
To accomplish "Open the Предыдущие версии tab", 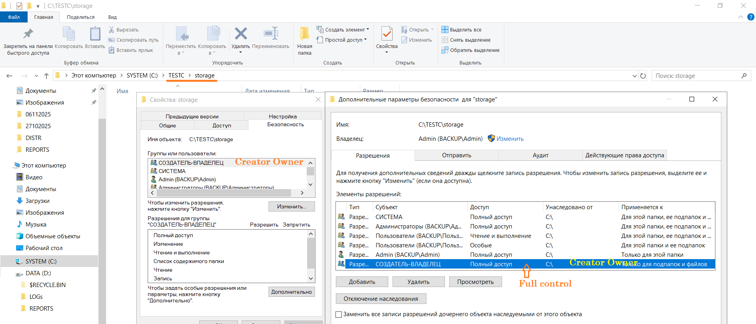I will point(192,116).
